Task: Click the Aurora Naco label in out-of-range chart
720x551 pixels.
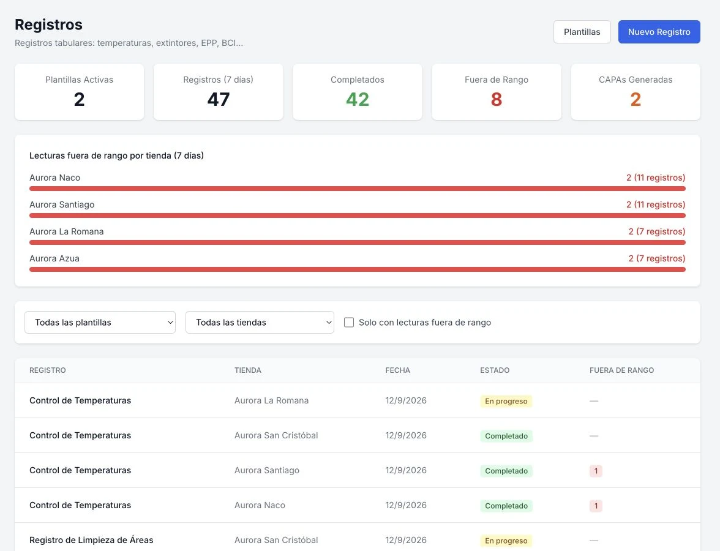Action: 54,178
